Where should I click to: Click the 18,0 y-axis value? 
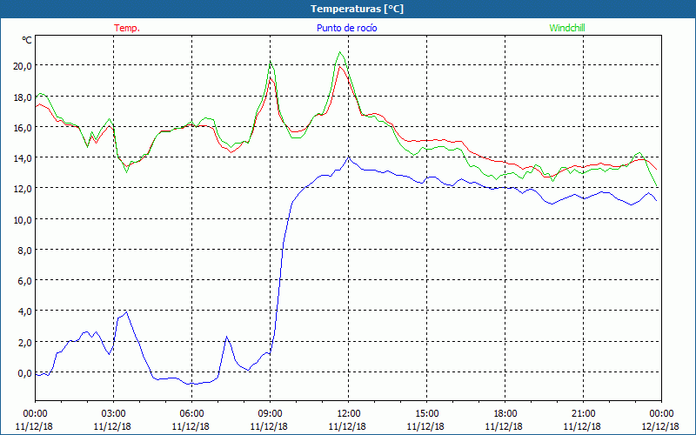tap(23, 97)
